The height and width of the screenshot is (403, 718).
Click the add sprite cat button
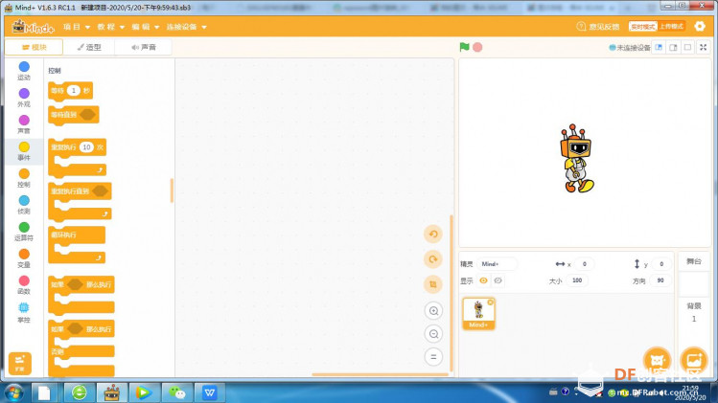657,361
